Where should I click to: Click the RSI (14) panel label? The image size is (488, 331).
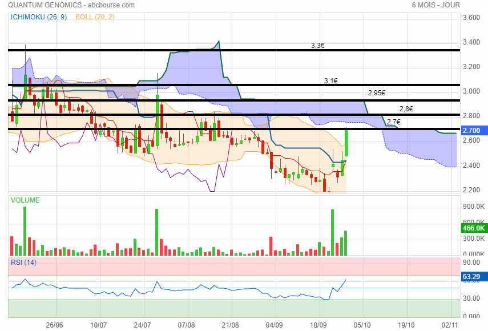(x=23, y=263)
